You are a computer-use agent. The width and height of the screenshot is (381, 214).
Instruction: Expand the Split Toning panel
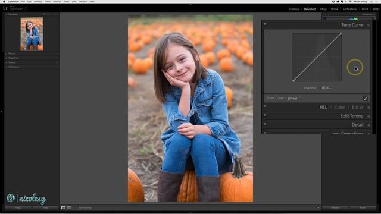368,117
